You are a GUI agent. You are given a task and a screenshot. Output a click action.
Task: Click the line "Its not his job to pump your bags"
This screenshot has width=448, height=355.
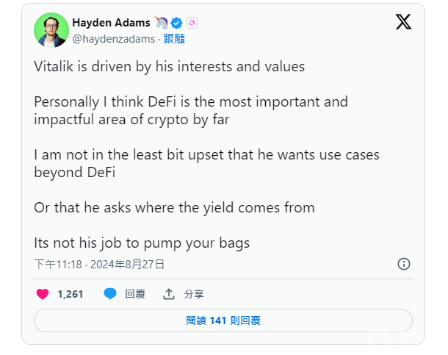tap(142, 243)
